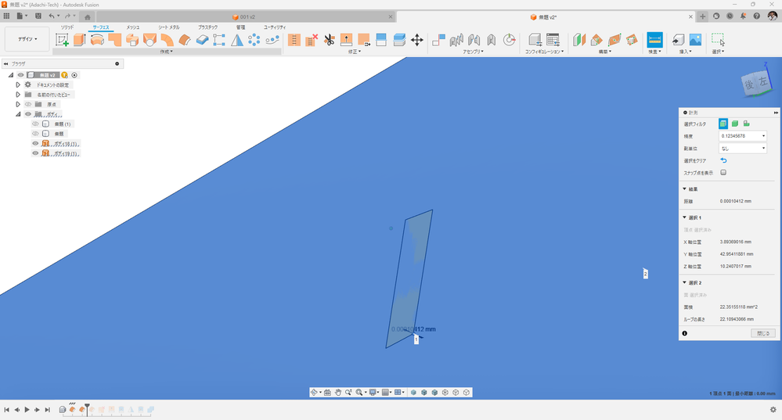
Task: Open a new design tab plus button
Action: coord(702,16)
